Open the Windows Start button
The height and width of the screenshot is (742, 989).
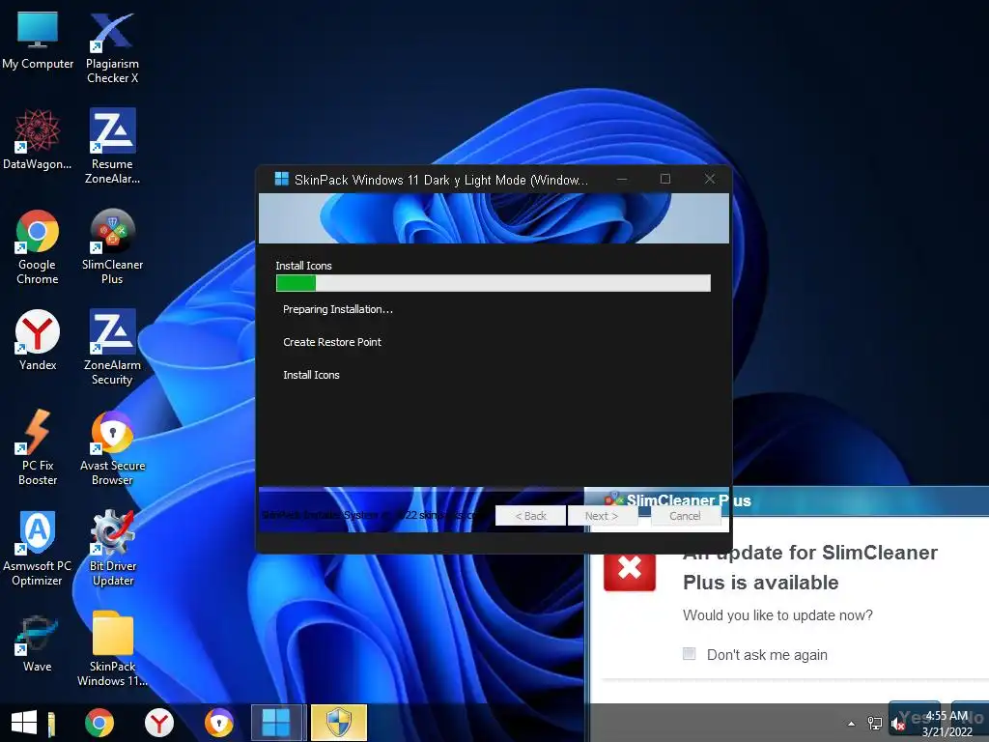24,723
